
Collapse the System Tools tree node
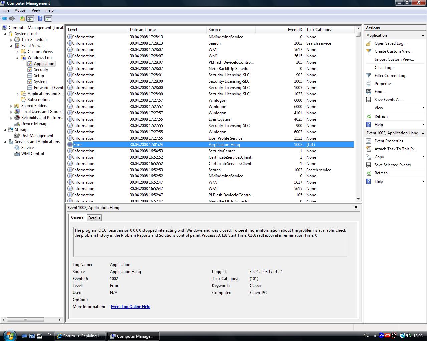[x=5, y=34]
